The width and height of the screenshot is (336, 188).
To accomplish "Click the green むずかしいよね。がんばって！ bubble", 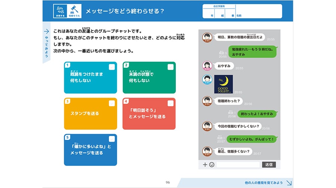I will tap(252, 139).
